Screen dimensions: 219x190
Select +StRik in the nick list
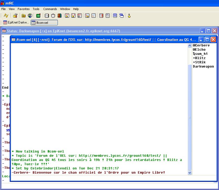(199, 62)
